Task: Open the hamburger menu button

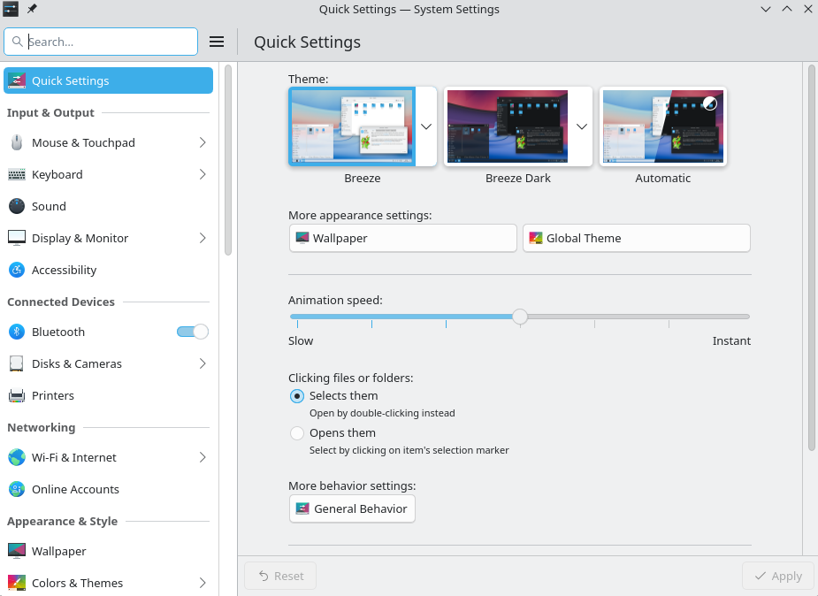Action: tap(217, 42)
